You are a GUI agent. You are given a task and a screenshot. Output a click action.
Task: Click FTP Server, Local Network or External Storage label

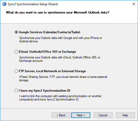[x=52, y=71]
